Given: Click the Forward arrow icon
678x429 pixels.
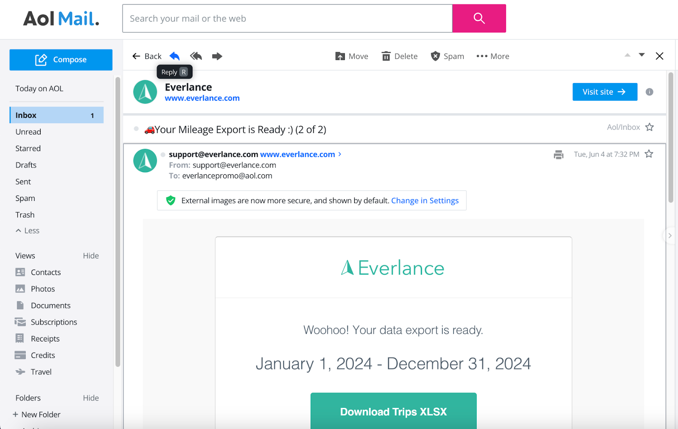Looking at the screenshot, I should pos(217,56).
